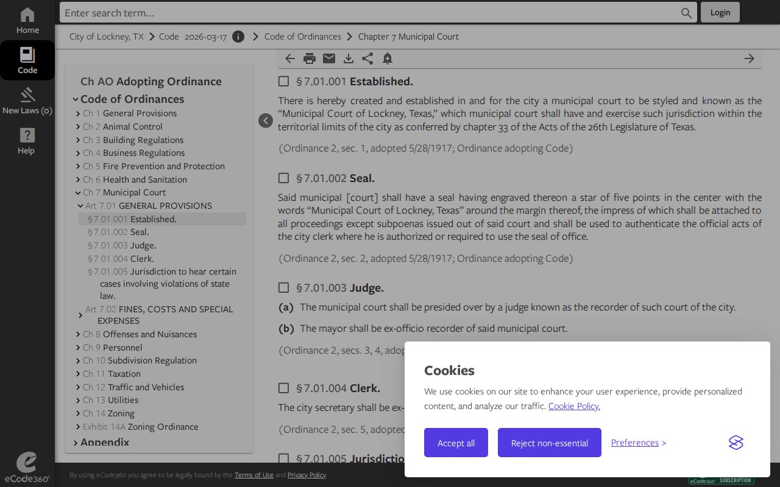
Task: Open Ch 12 Traffic and Vehicles
Action: point(133,387)
